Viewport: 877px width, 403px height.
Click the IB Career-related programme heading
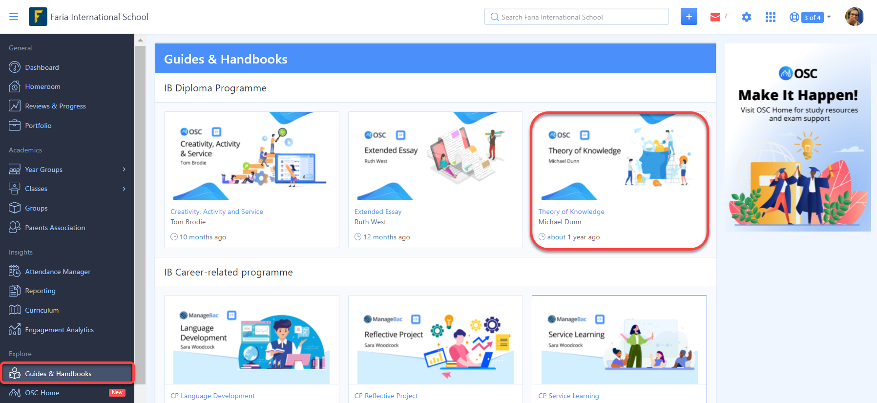click(229, 272)
